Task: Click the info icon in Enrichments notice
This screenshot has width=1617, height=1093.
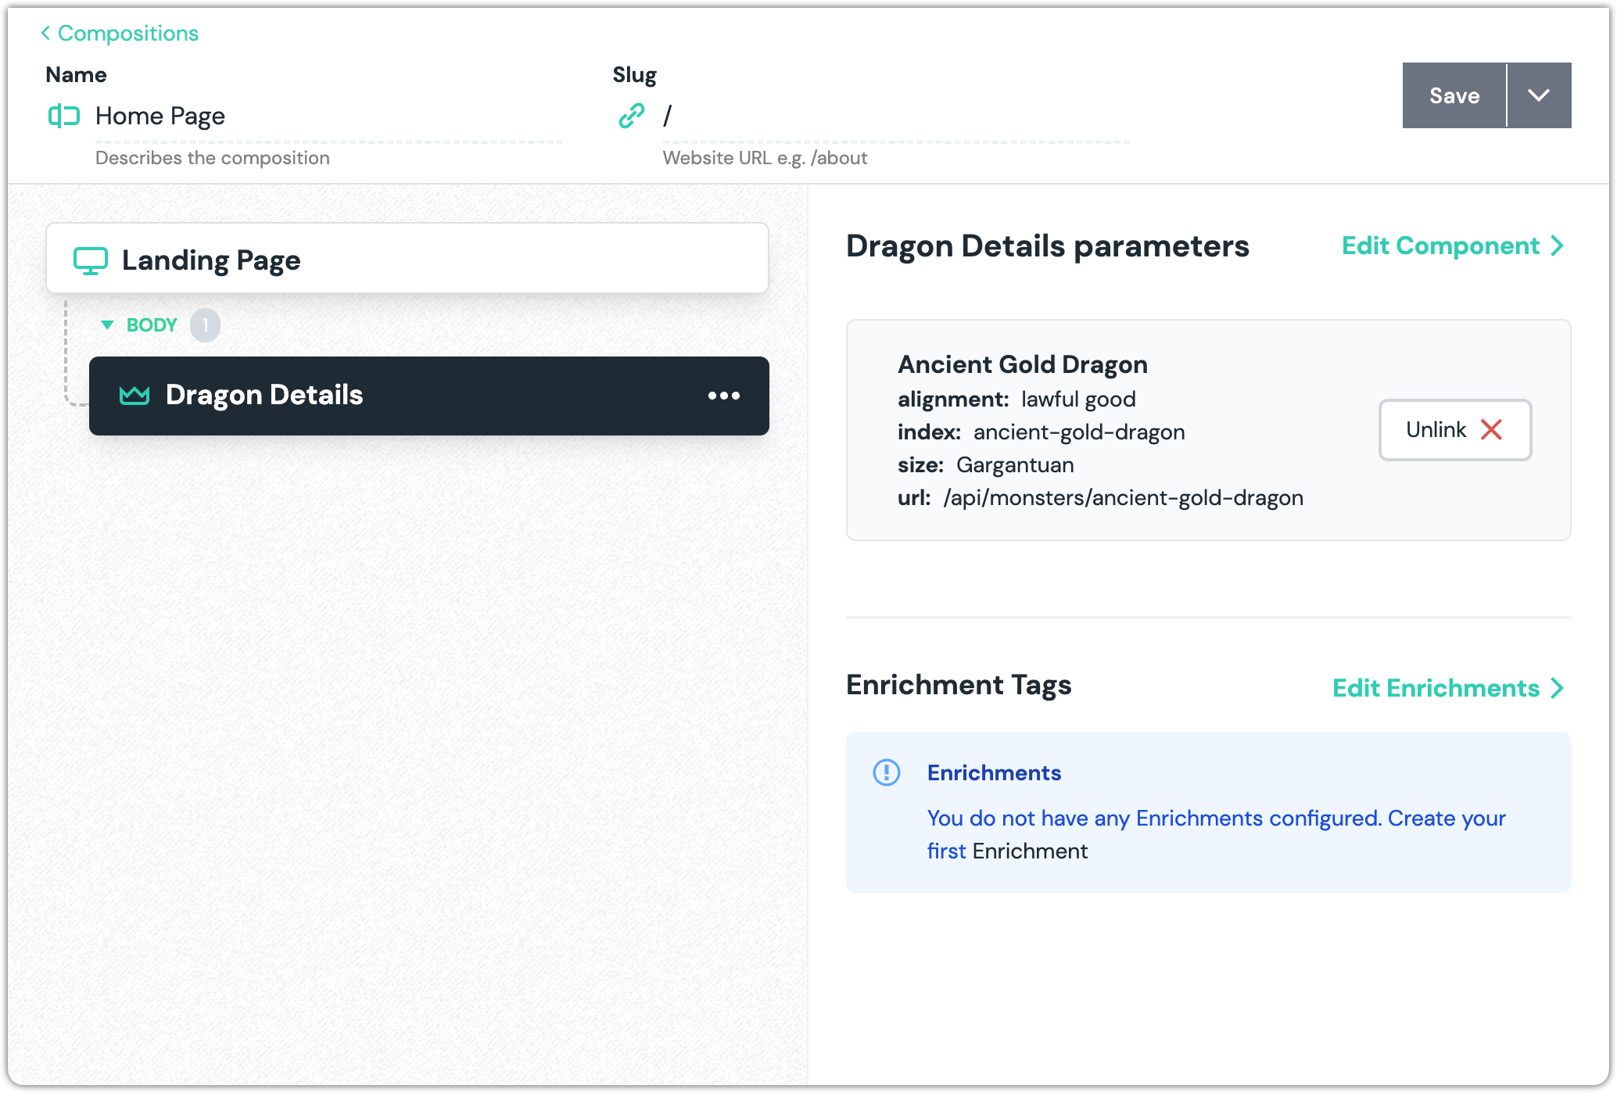Action: click(886, 772)
